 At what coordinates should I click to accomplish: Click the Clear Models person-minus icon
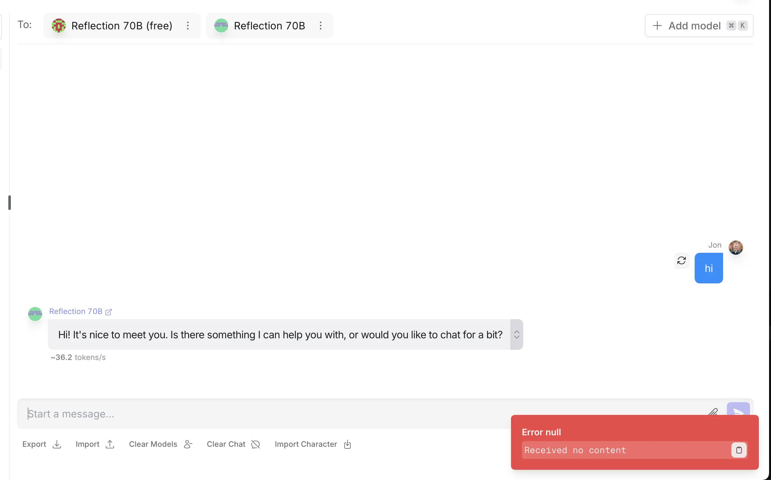click(188, 444)
